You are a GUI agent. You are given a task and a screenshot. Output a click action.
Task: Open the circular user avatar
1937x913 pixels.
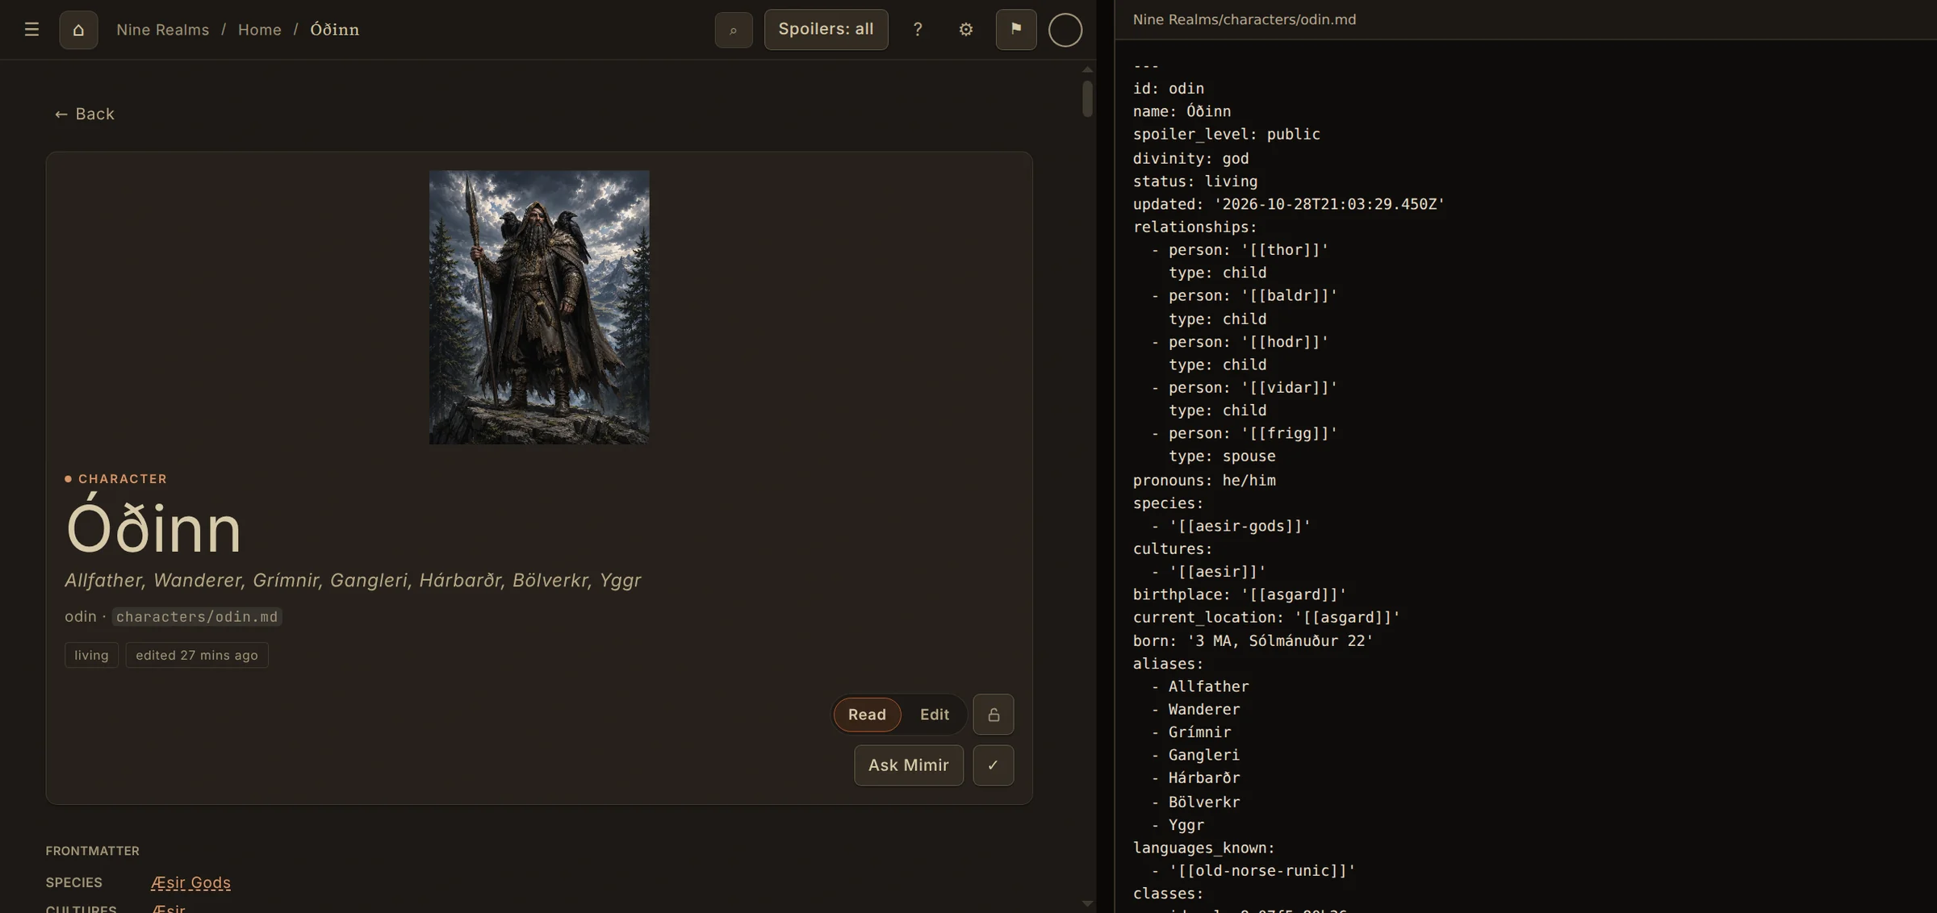(x=1065, y=30)
